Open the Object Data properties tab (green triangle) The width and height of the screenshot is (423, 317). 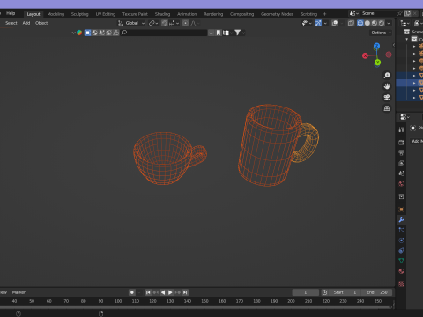(x=401, y=261)
